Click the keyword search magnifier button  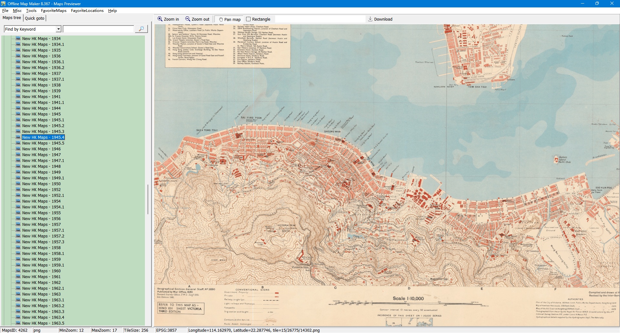click(141, 29)
